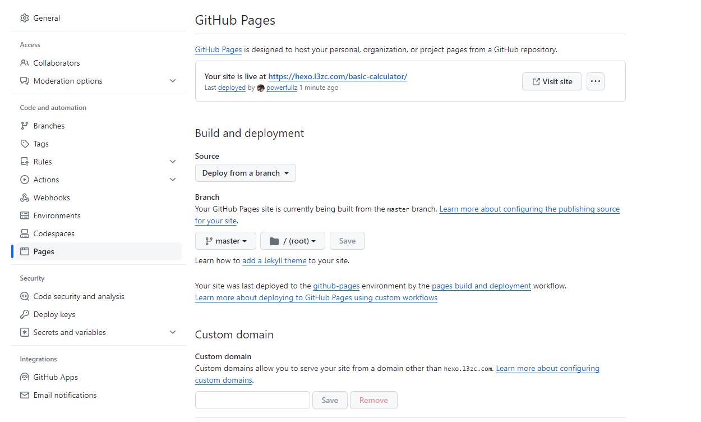This screenshot has height=422, width=701.
Task: Click the General gear icon in sidebar
Action: (25, 18)
